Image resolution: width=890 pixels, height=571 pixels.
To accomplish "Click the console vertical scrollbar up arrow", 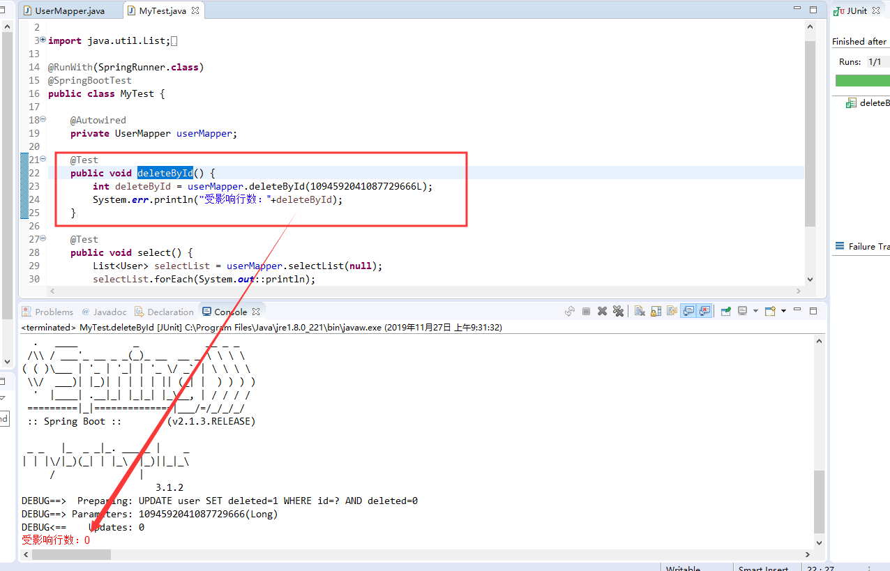I will [x=820, y=341].
